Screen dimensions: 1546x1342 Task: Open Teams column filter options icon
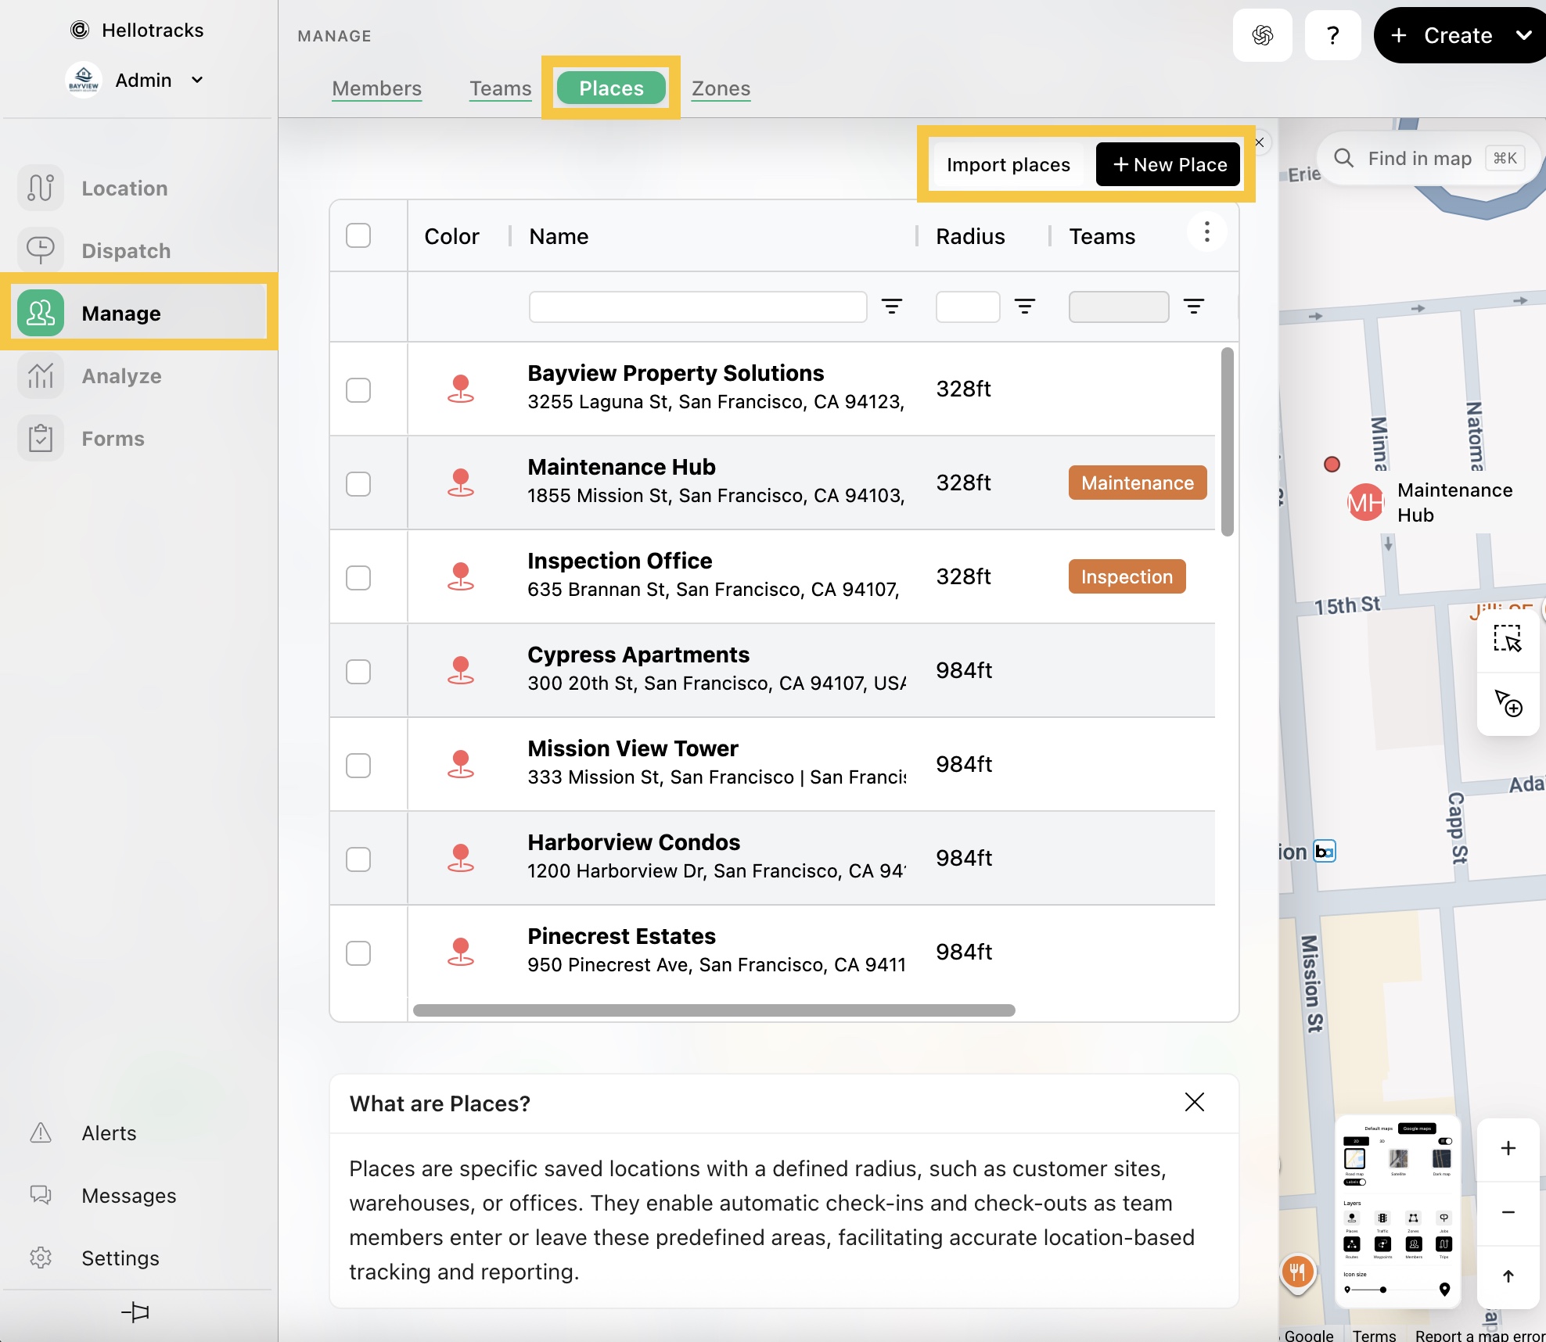[1194, 307]
